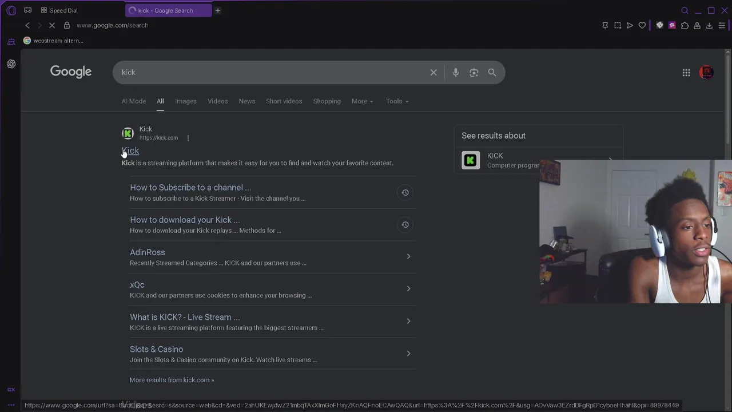Search by image with the camera icon
The image size is (732, 412).
tap(474, 72)
